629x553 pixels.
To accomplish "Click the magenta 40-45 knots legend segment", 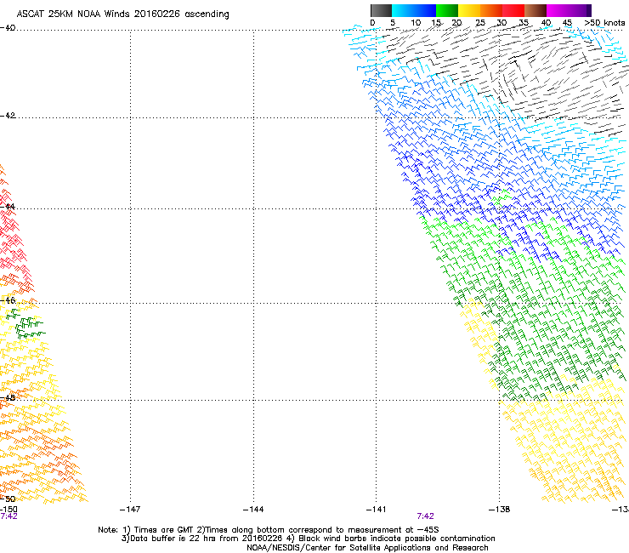I will coord(558,10).
